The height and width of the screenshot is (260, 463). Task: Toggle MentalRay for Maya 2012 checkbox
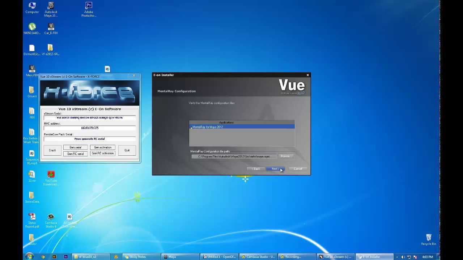point(191,127)
